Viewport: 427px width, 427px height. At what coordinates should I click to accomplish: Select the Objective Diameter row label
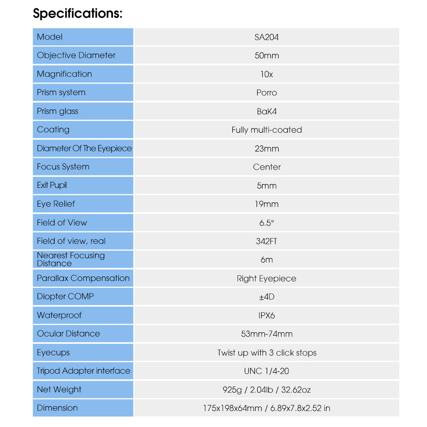83,55
